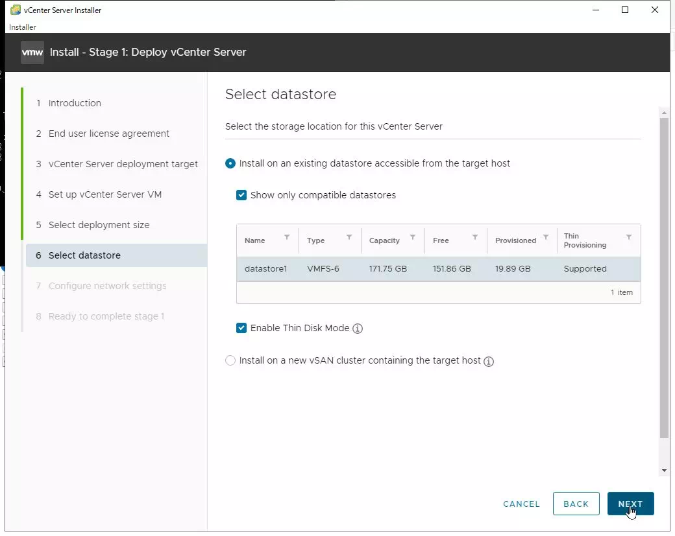Click the vertical scrollbar thumb
The image size is (675, 536).
point(664,277)
